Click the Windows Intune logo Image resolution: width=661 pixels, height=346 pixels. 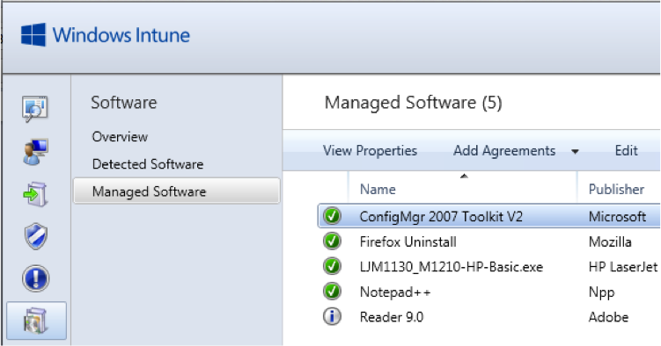[x=106, y=35]
